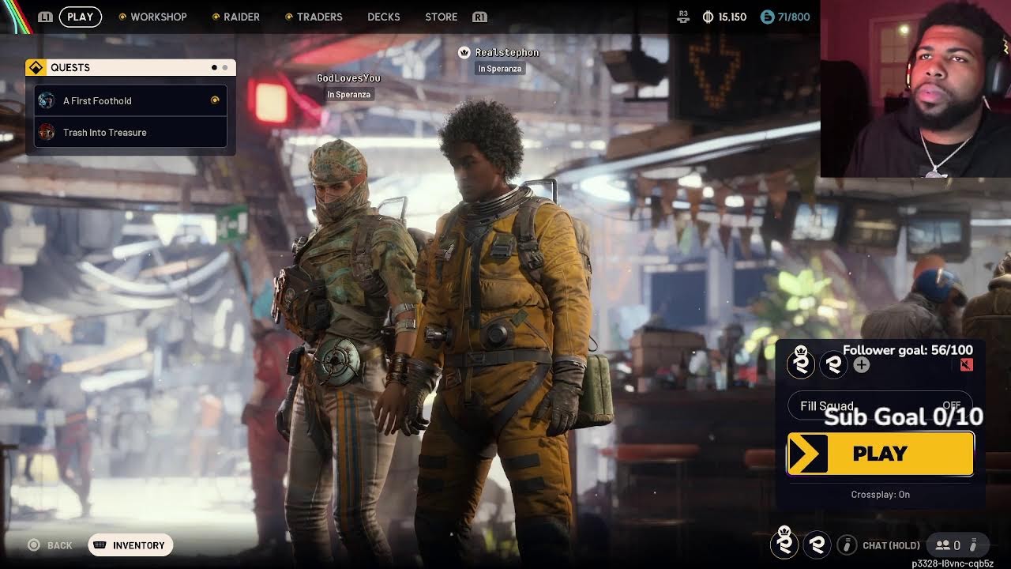Click the crown icon beside Realstephon
Screen dimensions: 1011x569
[x=464, y=52]
